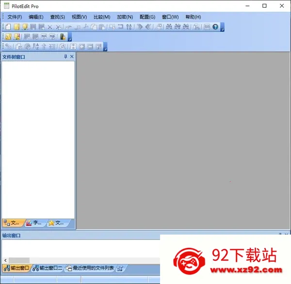Switch to first 文... file tree tab
Viewport: 291px width, 284px height.
pyautogui.click(x=13, y=223)
